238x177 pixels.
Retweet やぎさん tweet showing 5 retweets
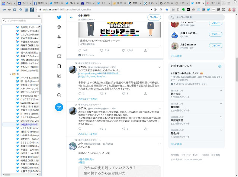102,129
